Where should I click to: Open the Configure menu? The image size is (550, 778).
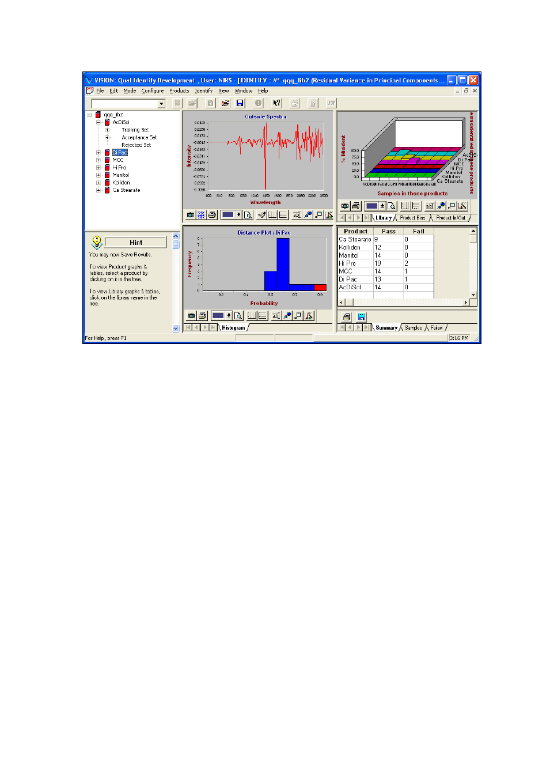(x=153, y=90)
